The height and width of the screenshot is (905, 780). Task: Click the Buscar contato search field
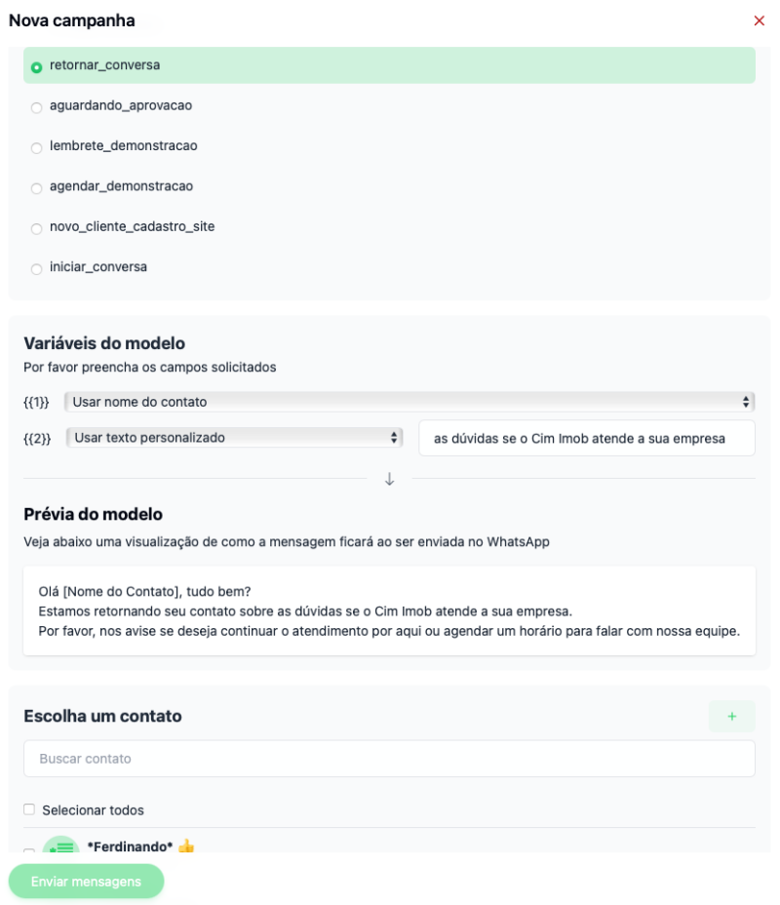click(x=389, y=759)
